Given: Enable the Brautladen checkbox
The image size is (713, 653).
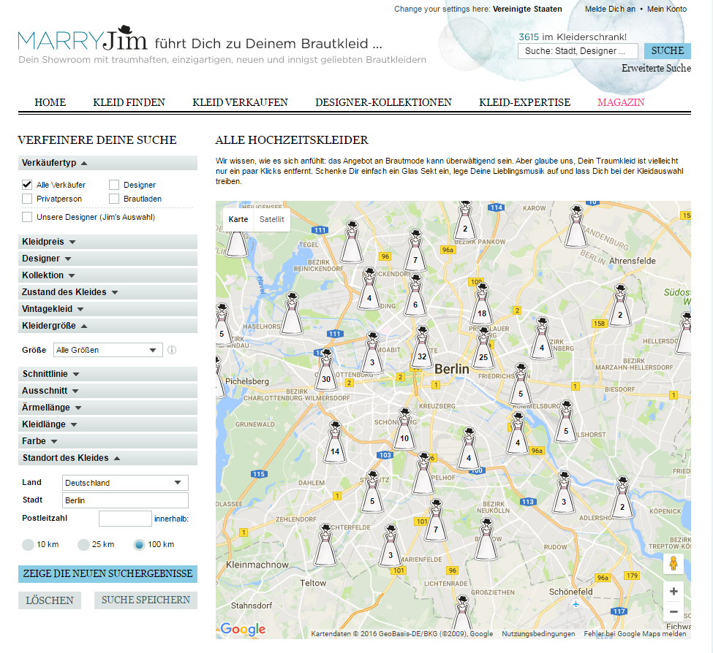Looking at the screenshot, I should pos(114,199).
